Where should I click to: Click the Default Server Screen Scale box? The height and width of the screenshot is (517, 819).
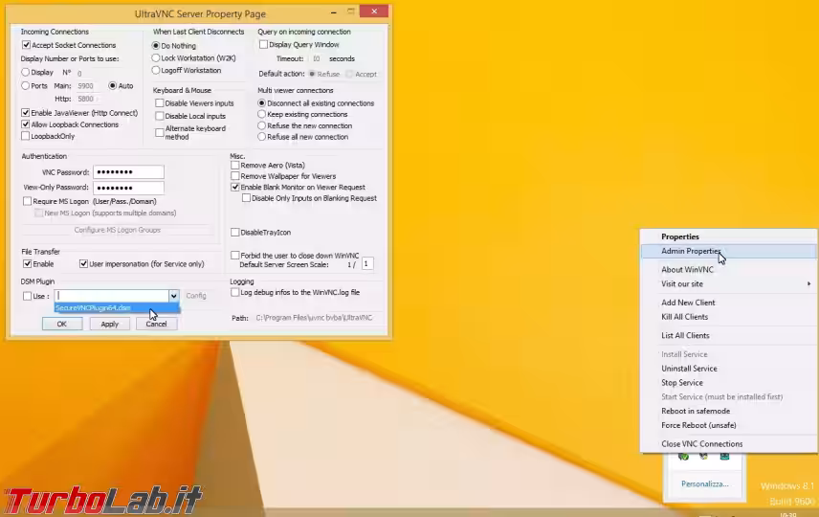[x=367, y=263]
